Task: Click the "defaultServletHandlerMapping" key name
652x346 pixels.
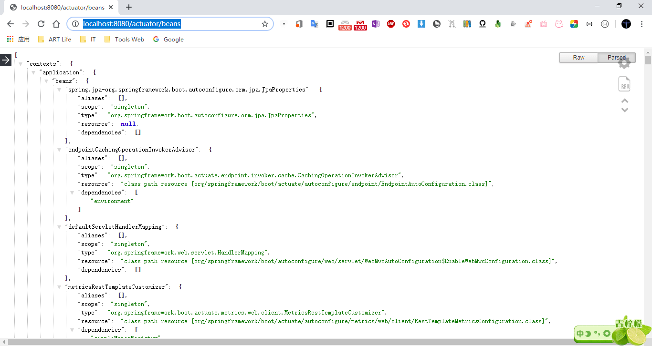Action: tap(116, 227)
